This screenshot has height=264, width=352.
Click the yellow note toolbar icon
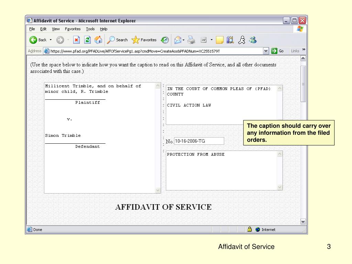pyautogui.click(x=220, y=40)
